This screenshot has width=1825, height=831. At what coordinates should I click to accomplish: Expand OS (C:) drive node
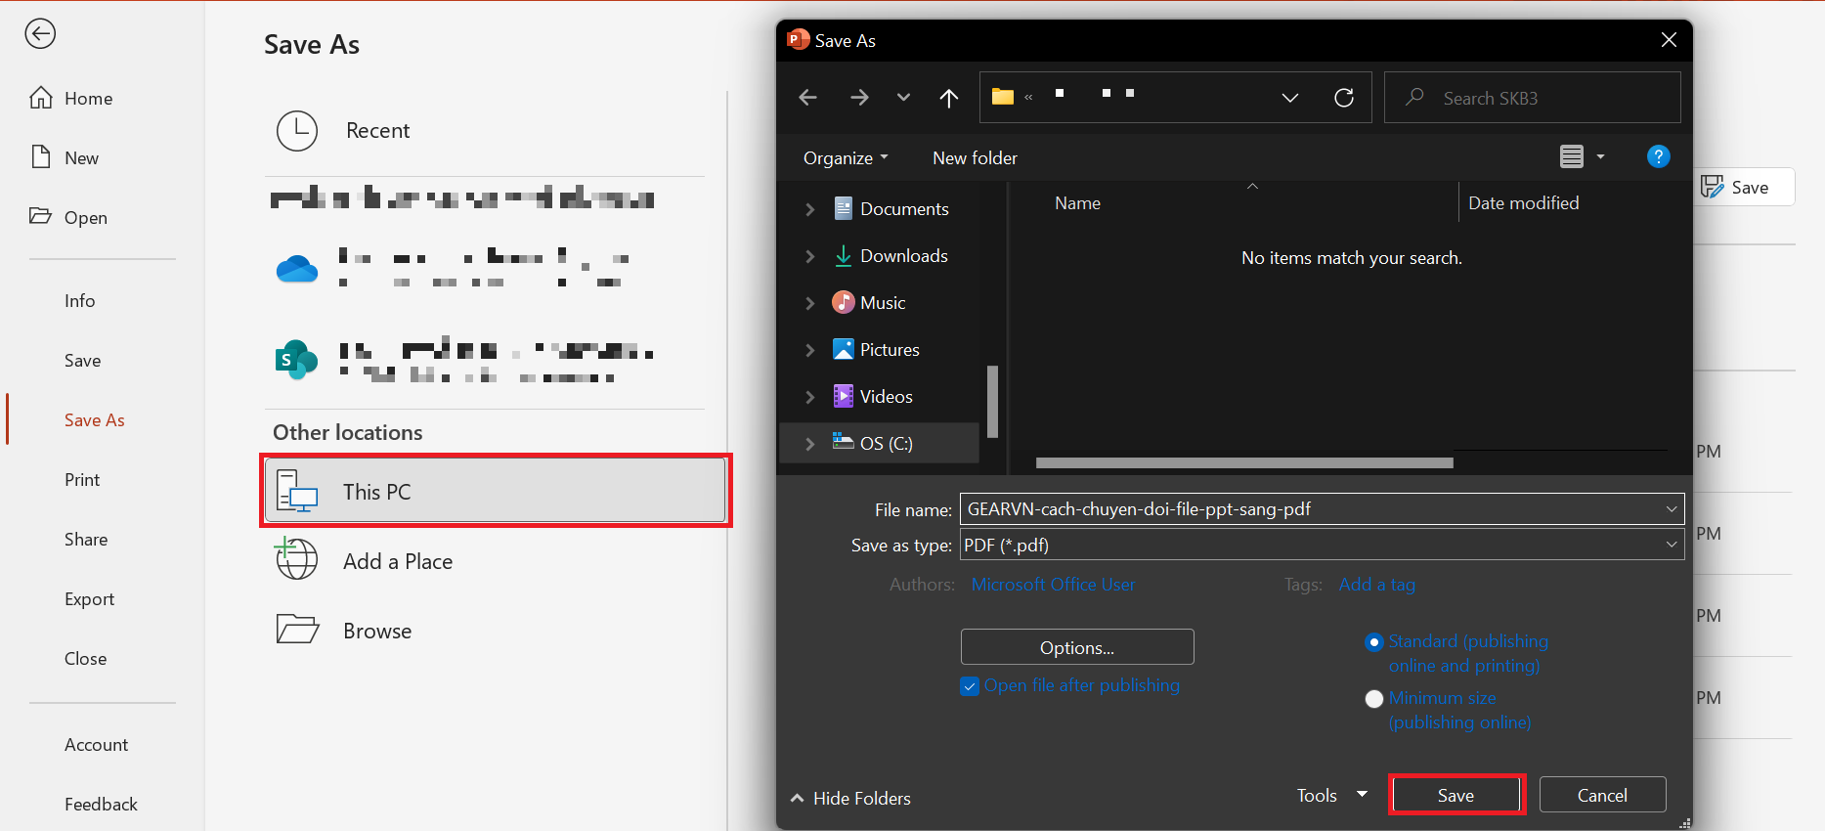809,444
